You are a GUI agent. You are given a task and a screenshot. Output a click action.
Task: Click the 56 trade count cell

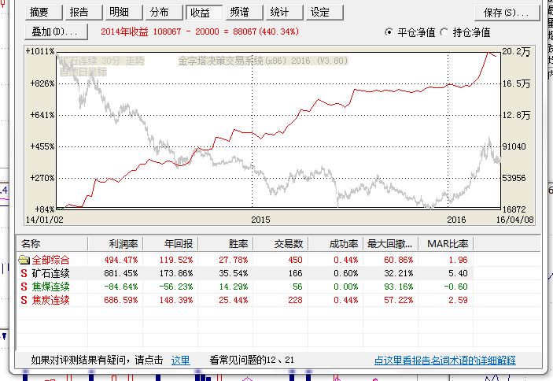297,287
